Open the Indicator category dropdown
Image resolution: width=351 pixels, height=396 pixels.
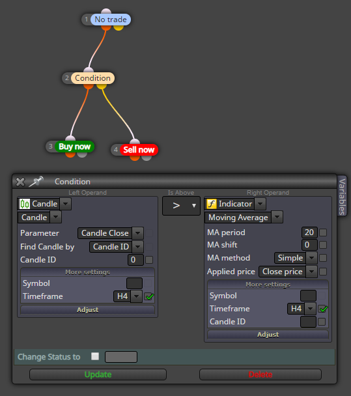pyautogui.click(x=260, y=204)
